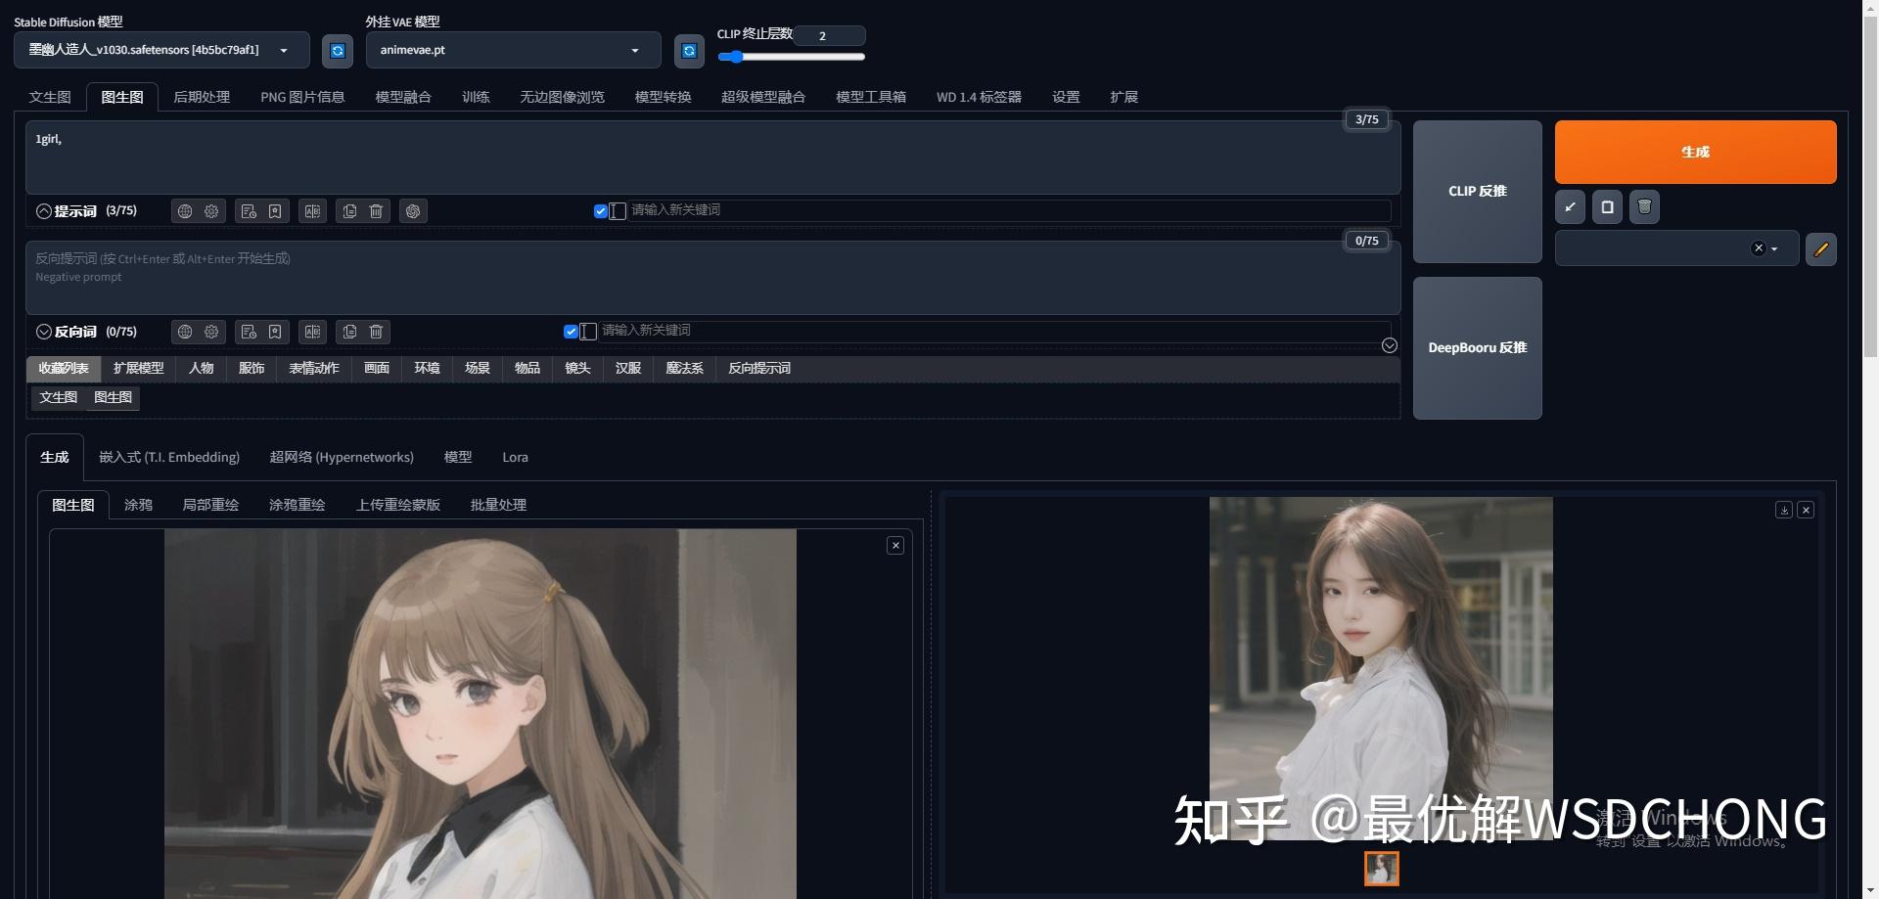Click the arrow icon to read generation parameters
Viewport: 1879px width, 899px height.
click(1570, 206)
